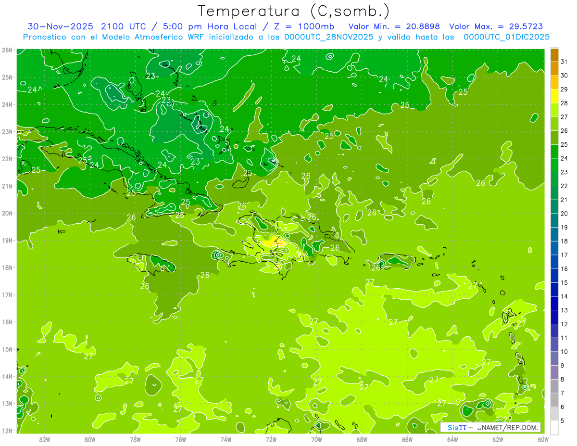
Task: Click the color scale label "13"
Action: (x=564, y=310)
